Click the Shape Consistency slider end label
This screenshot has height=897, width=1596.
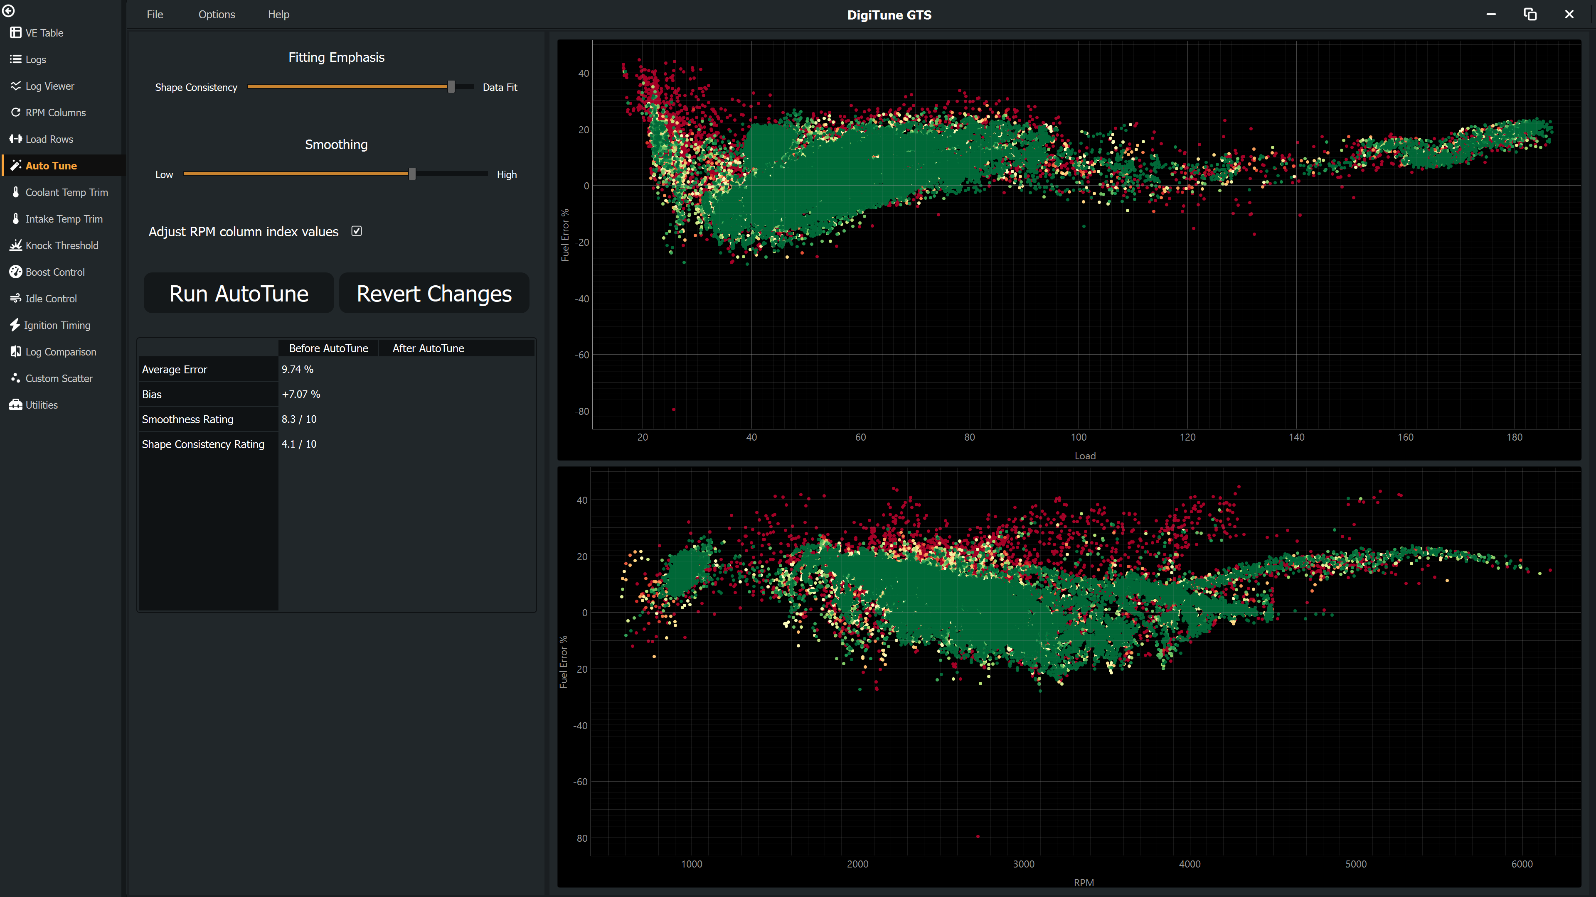(196, 87)
